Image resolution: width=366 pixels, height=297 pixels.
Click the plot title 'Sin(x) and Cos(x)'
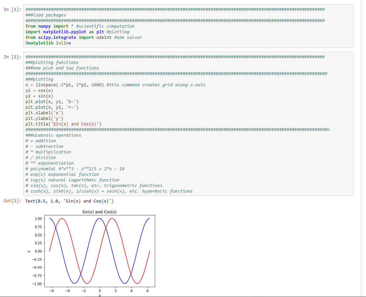(99, 212)
